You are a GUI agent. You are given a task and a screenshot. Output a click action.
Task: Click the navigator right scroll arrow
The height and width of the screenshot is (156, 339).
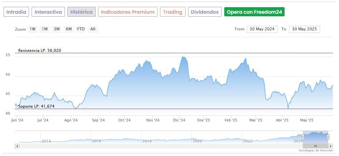tap(331, 146)
